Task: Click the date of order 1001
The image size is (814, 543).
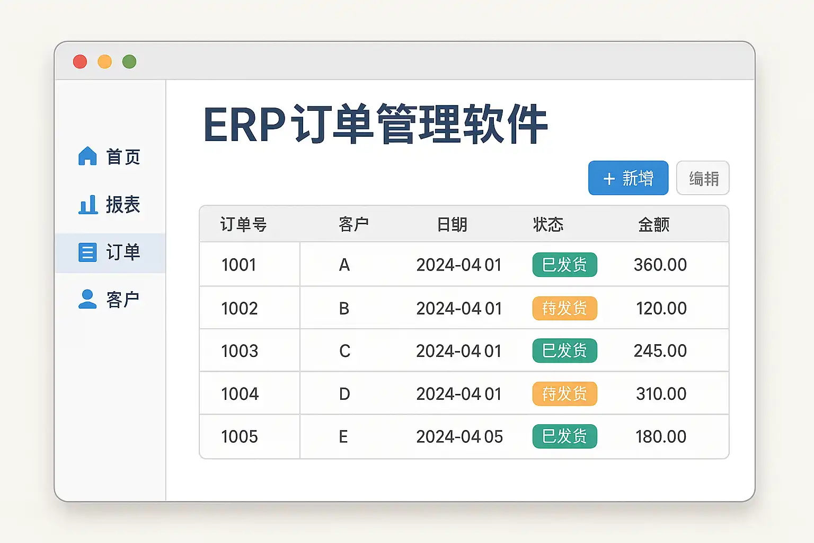Action: 459,265
